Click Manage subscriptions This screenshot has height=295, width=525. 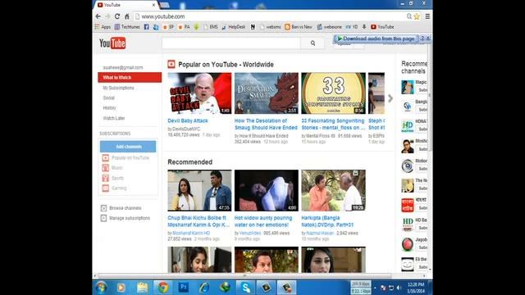tap(126, 218)
